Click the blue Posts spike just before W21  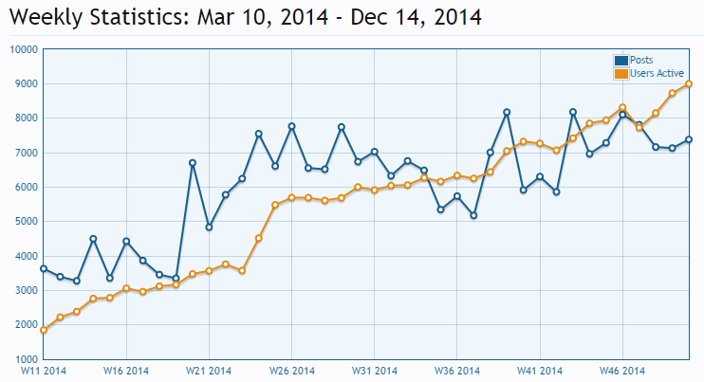click(193, 163)
